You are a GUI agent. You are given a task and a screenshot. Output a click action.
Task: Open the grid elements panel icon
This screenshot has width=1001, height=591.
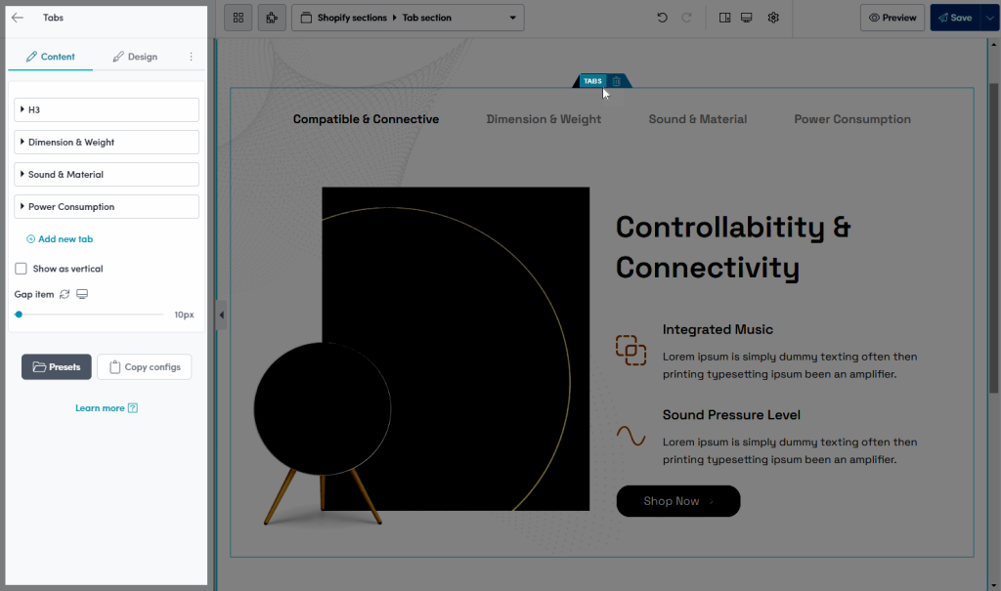click(x=239, y=18)
